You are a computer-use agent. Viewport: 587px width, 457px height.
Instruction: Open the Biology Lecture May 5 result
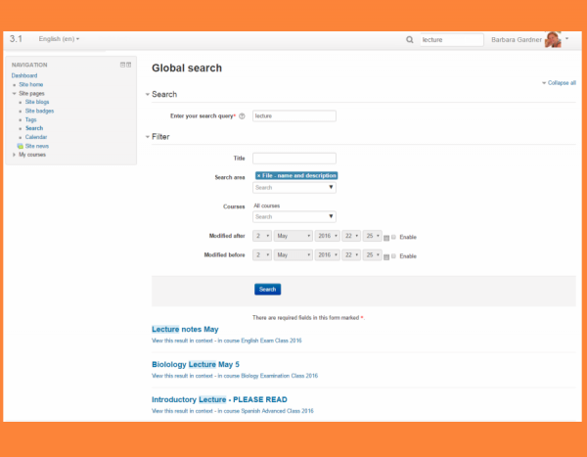195,364
